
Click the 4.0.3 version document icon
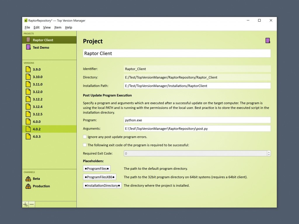28,136
